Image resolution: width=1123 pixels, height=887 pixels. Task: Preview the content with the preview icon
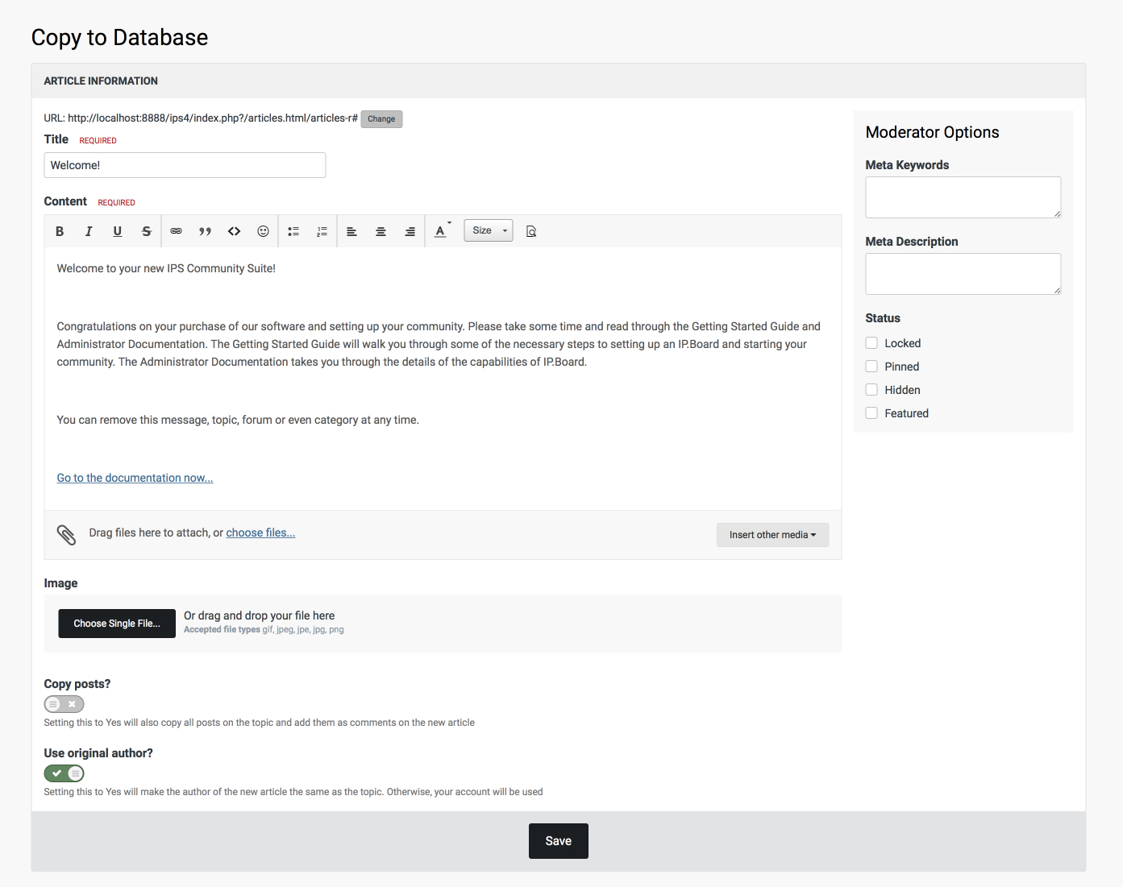(x=531, y=231)
